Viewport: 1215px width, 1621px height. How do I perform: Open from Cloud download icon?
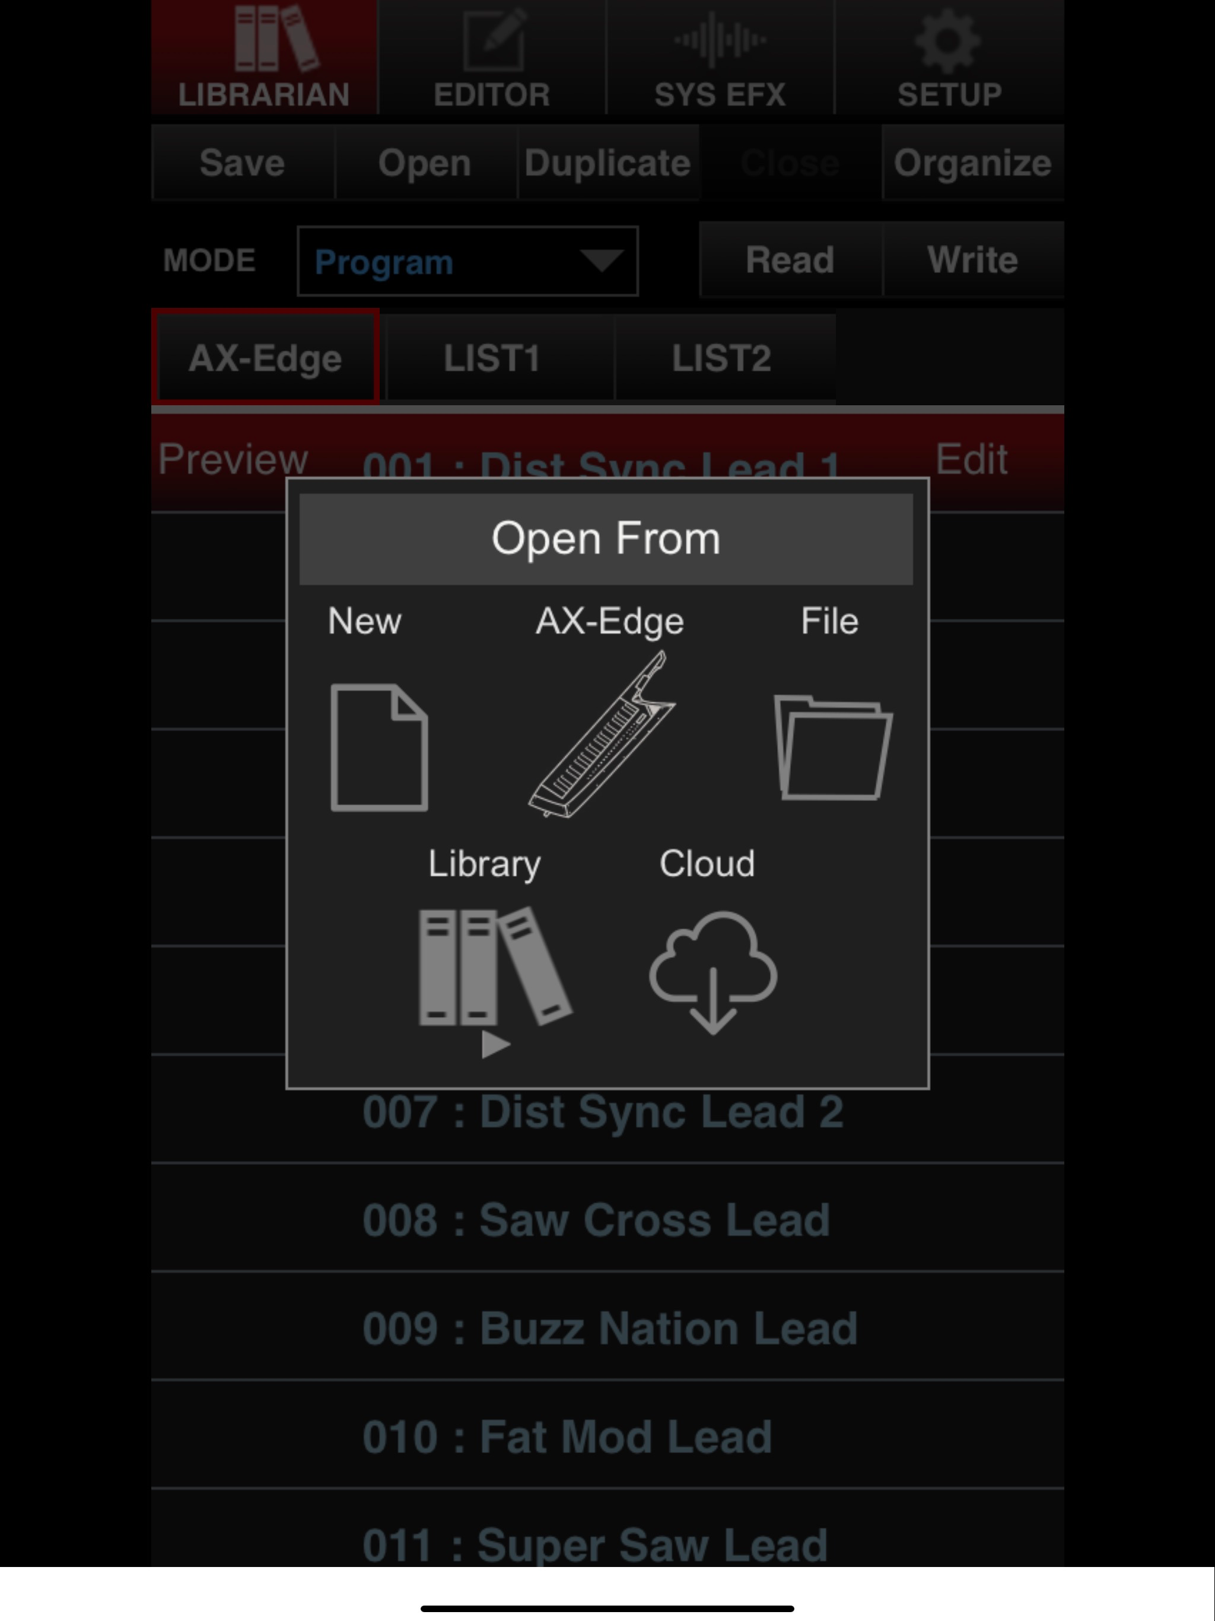[713, 972]
